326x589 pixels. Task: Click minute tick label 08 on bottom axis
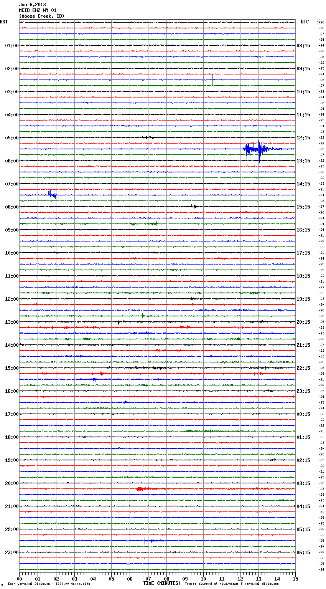pos(167,579)
